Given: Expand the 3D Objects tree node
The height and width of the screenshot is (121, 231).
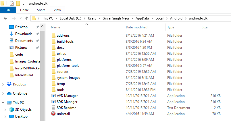Looking at the screenshot, I should pos(5,110).
